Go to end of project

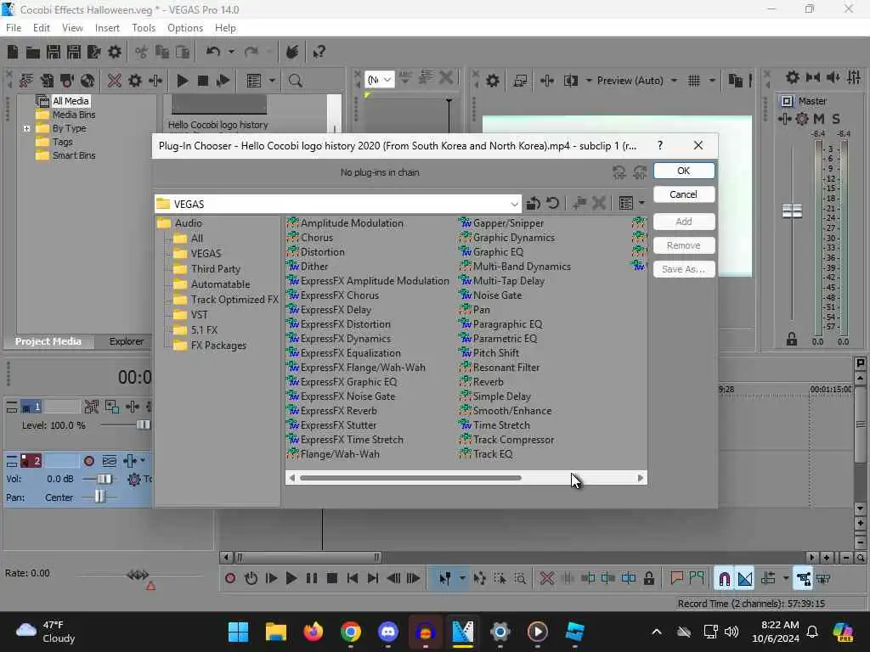coord(373,578)
